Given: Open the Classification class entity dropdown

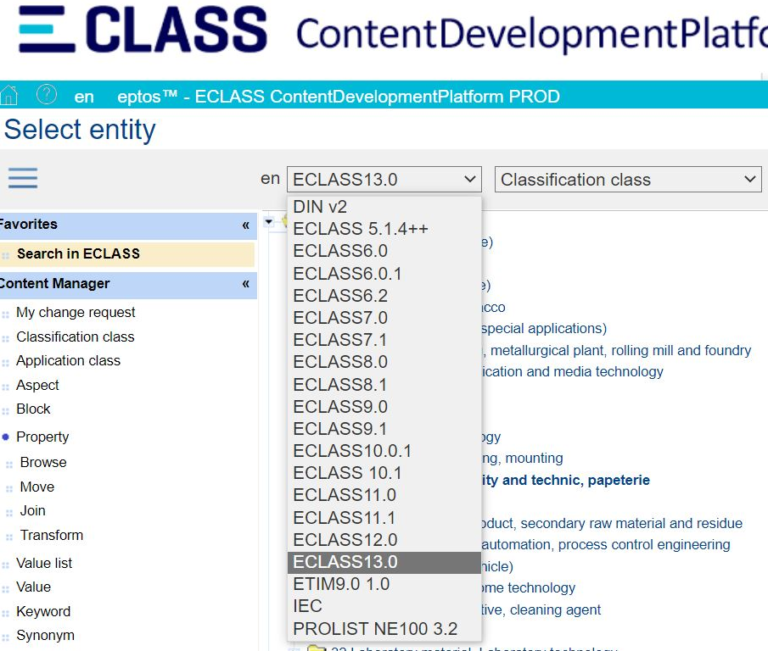Looking at the screenshot, I should tap(626, 179).
